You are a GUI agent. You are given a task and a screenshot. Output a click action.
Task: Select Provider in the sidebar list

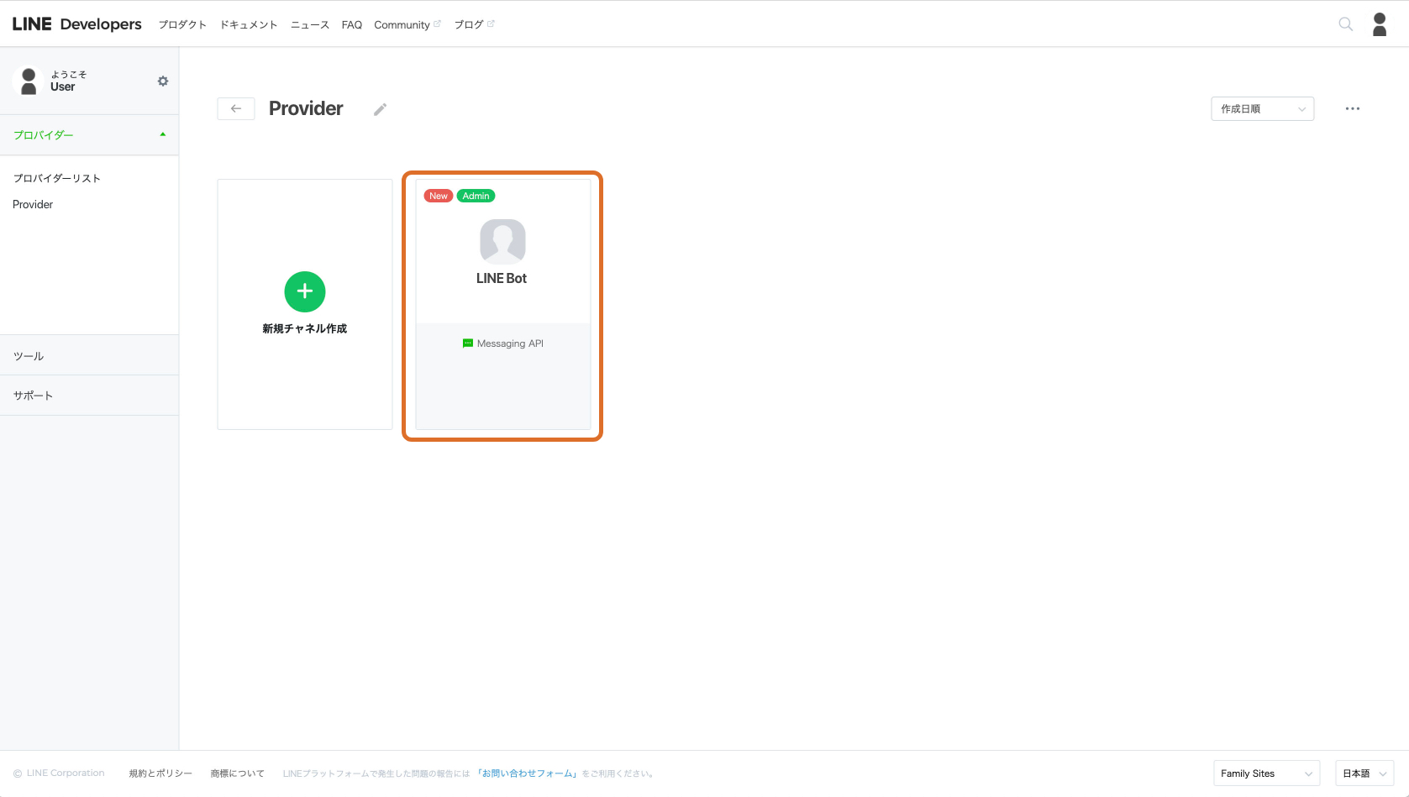33,204
